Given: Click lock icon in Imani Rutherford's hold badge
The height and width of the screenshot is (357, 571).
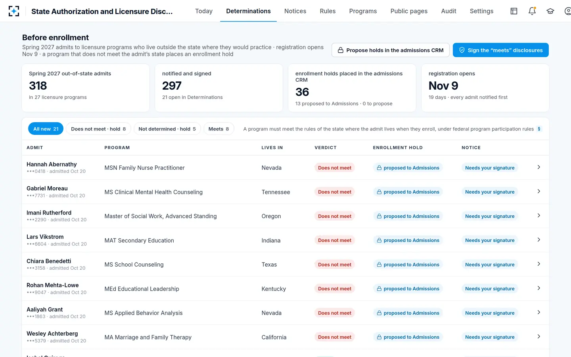Looking at the screenshot, I should coord(379,216).
